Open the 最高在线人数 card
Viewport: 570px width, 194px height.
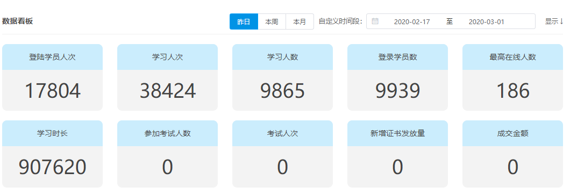pos(512,77)
